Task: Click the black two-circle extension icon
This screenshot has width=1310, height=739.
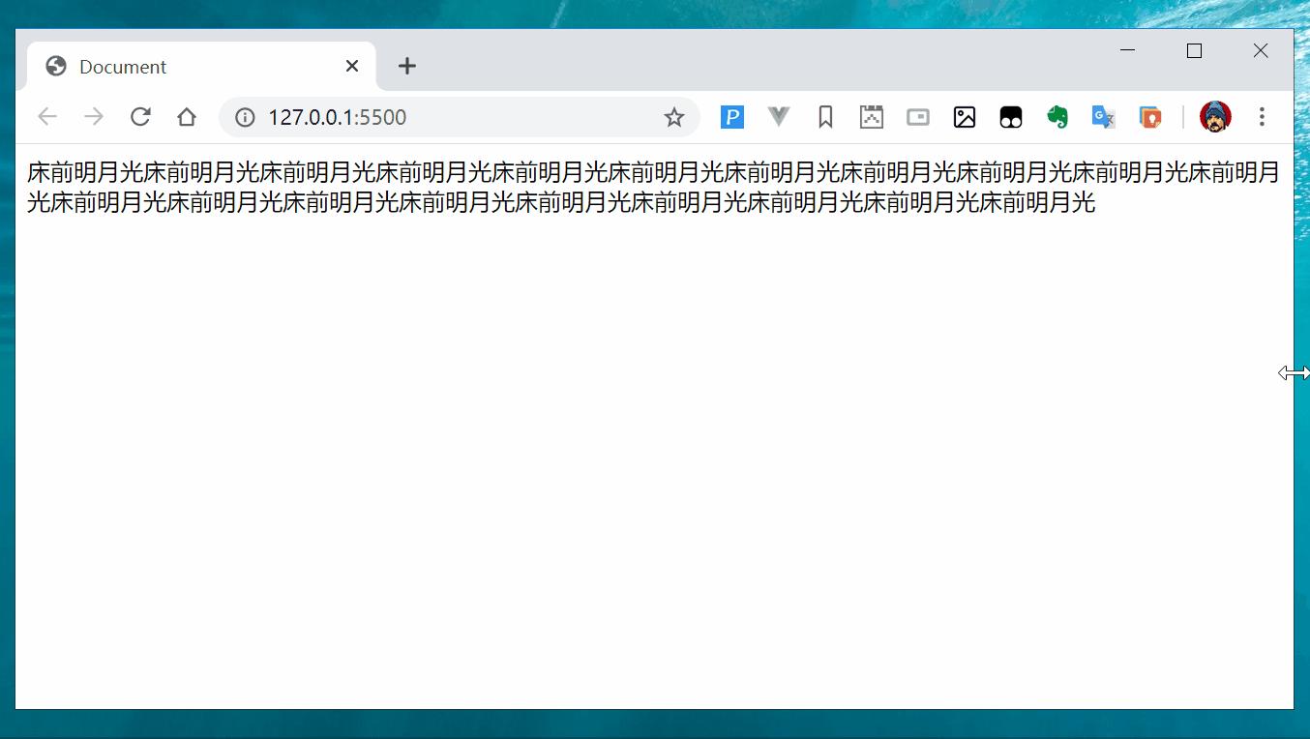Action: tap(1011, 116)
